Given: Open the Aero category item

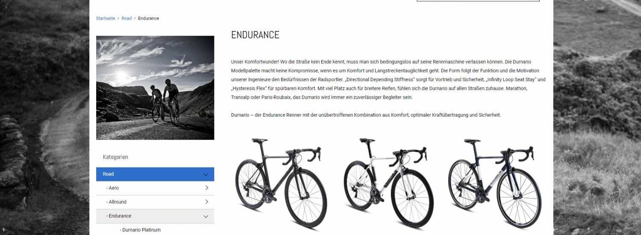Looking at the screenshot, I should click(x=155, y=188).
